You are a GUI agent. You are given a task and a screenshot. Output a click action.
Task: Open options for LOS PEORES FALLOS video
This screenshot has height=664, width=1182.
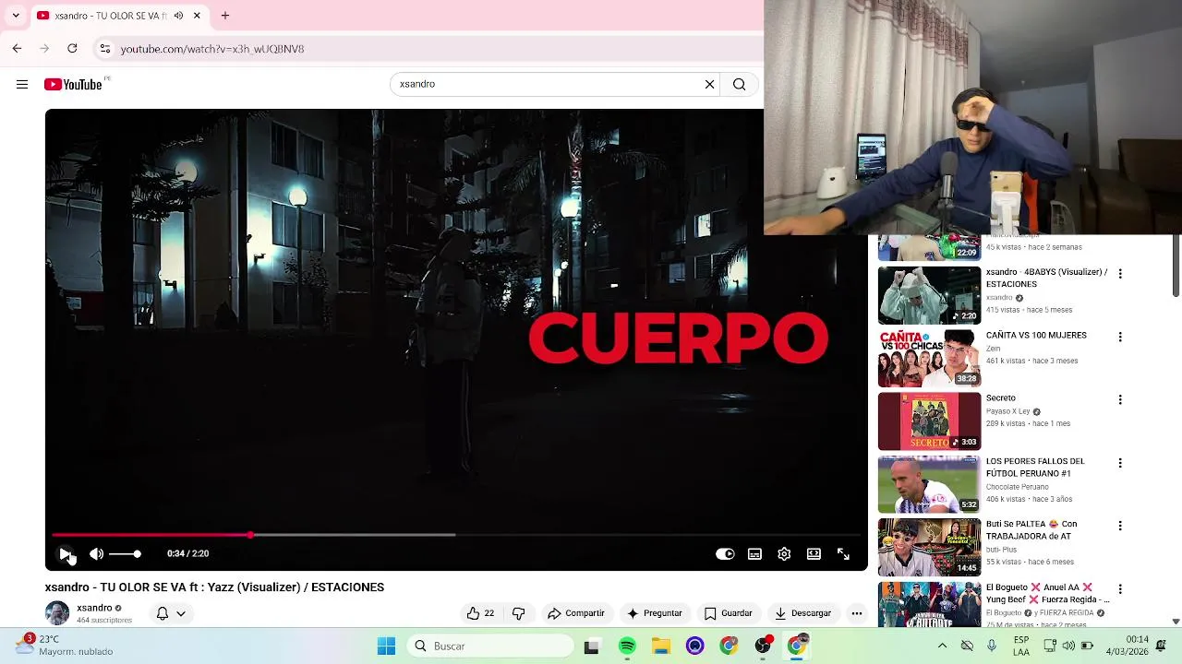1120,463
